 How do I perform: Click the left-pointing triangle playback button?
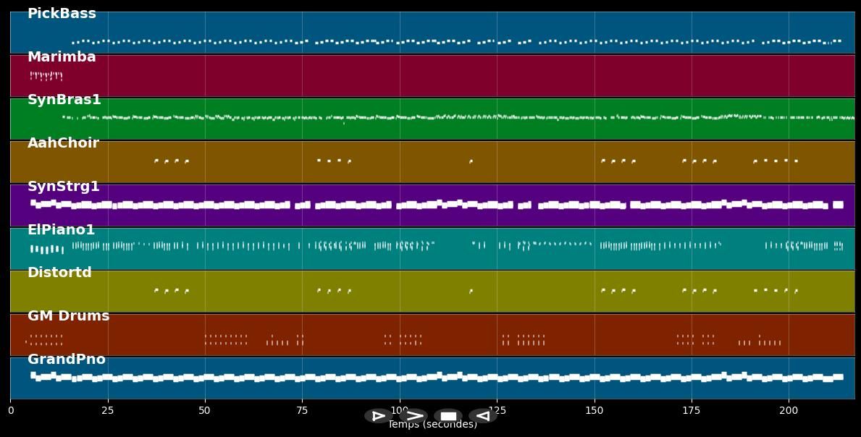pyautogui.click(x=483, y=416)
